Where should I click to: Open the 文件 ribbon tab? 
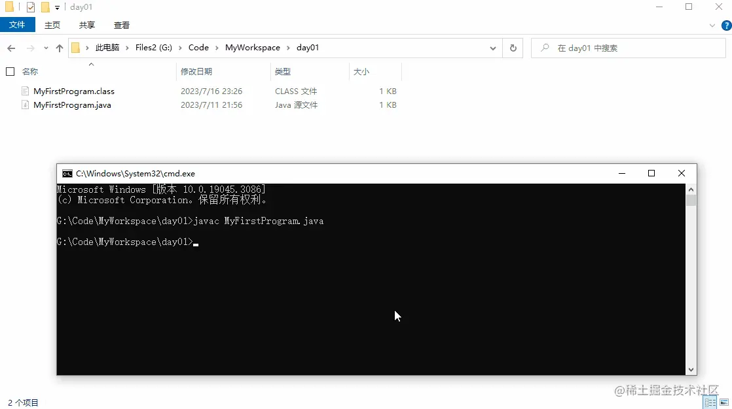(x=17, y=25)
